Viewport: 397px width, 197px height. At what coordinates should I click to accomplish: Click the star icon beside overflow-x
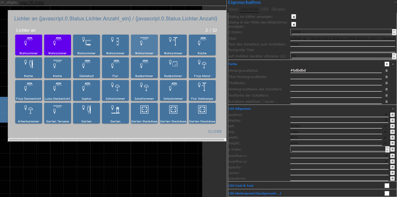393,156
